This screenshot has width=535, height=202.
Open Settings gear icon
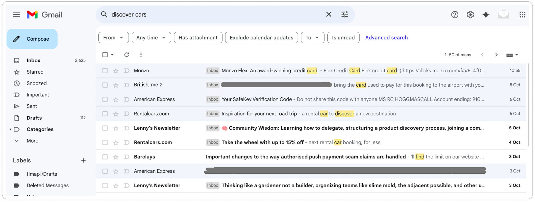click(470, 15)
